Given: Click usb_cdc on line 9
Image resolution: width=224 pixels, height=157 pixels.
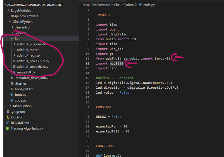Looking at the screenshot, I should click(x=116, y=49).
